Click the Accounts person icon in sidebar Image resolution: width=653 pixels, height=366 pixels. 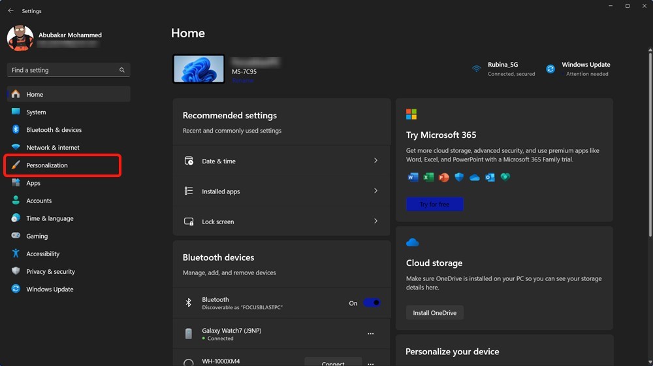pos(16,201)
